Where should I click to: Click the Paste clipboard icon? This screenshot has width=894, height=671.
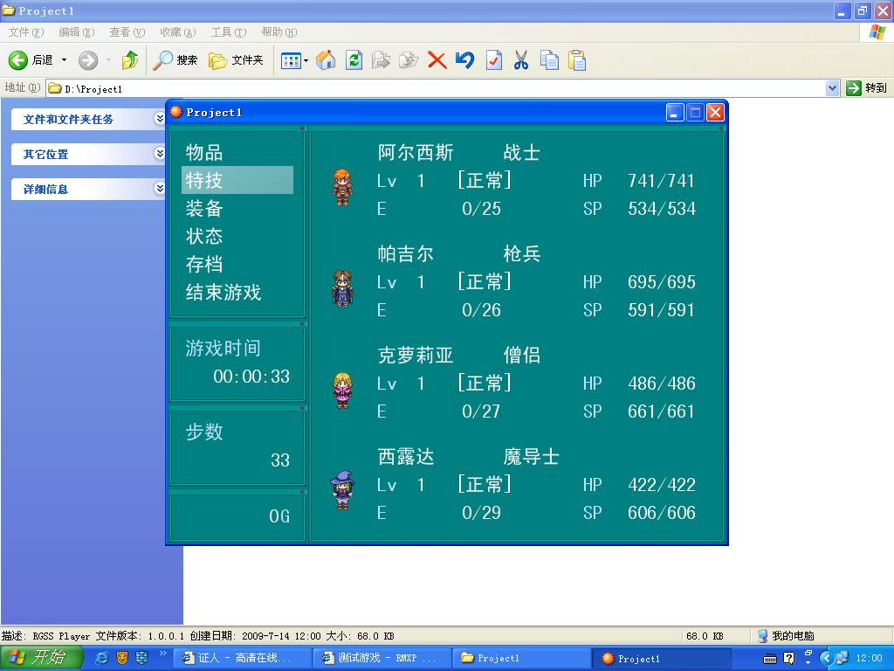[577, 60]
